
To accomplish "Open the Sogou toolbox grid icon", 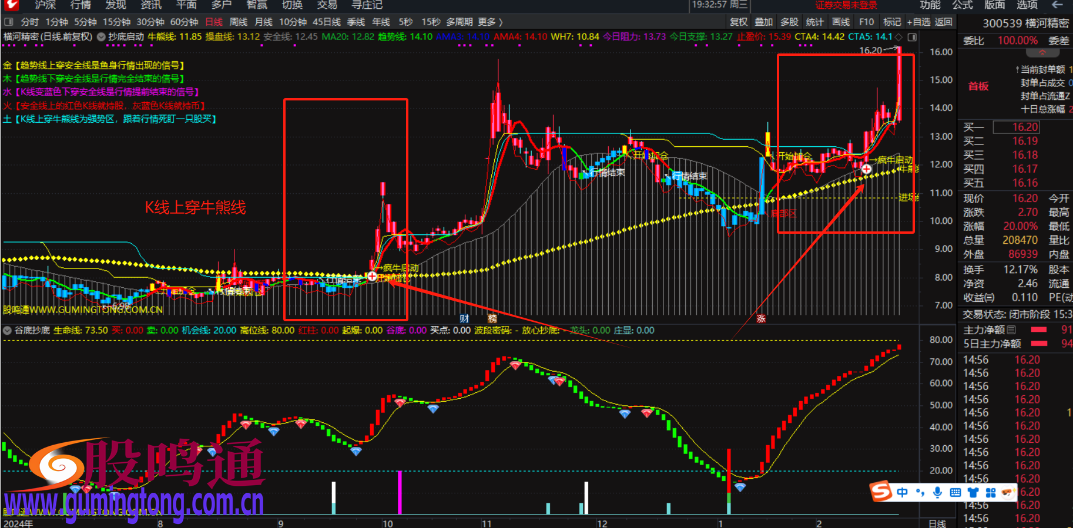I will click(x=991, y=492).
